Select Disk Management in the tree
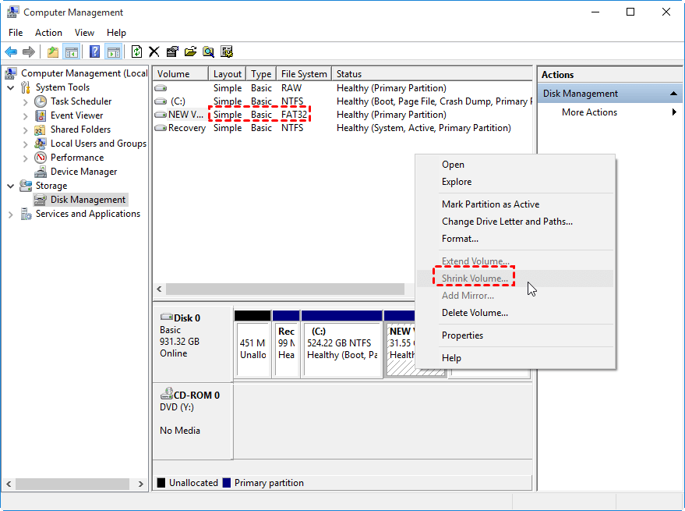 (x=88, y=200)
